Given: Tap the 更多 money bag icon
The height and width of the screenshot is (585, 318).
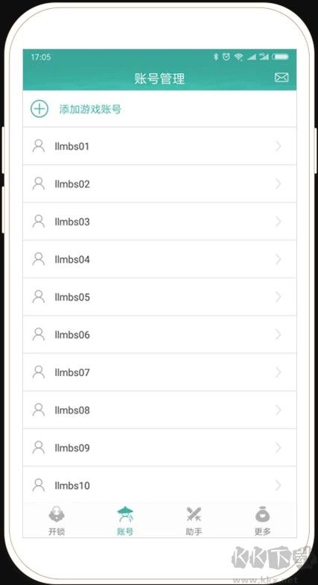Looking at the screenshot, I should coord(262,514).
